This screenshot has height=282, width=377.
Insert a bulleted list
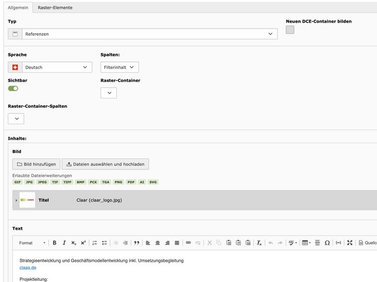click(x=104, y=243)
